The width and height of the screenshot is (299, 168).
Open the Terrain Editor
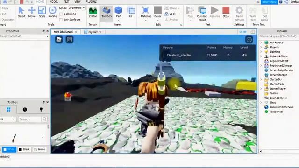(93, 12)
